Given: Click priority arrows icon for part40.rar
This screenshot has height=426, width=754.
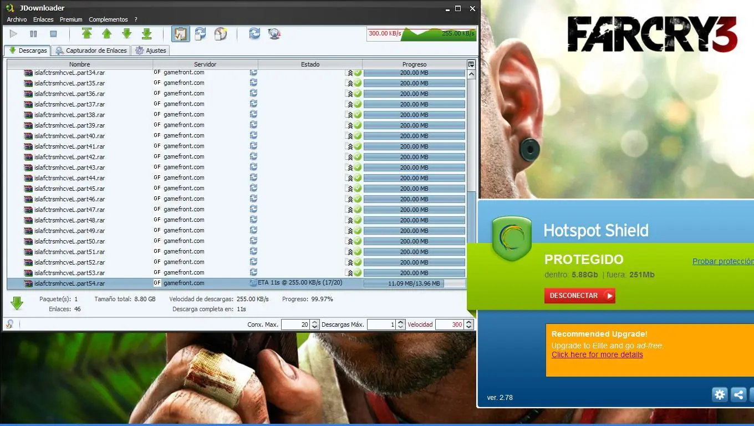Looking at the screenshot, I should coord(350,136).
